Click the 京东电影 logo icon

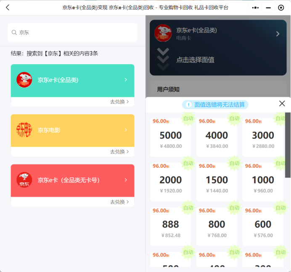(24, 130)
